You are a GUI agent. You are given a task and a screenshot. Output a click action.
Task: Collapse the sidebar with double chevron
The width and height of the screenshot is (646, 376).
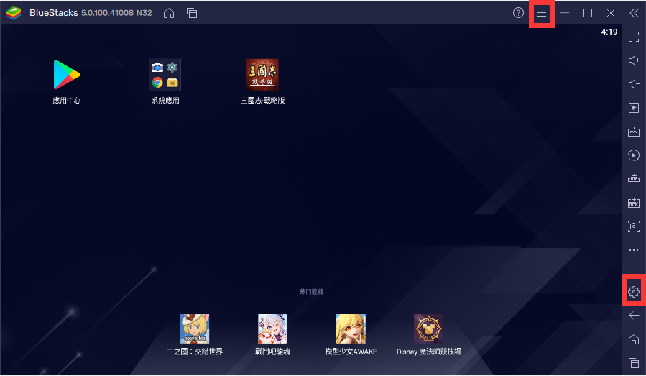(x=634, y=13)
